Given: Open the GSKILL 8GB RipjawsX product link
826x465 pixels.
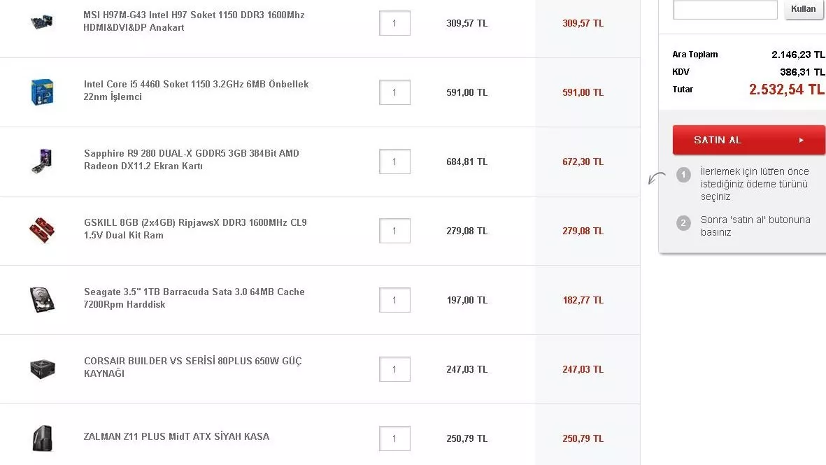Looking at the screenshot, I should (x=195, y=229).
